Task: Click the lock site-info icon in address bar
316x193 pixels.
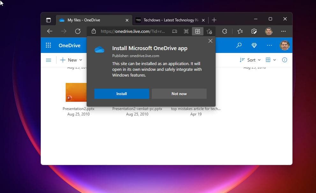Action: (94, 31)
